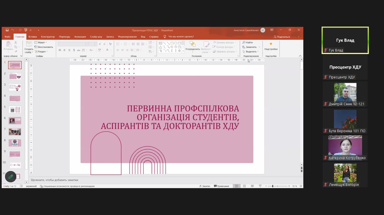Click the Cut scissors icon
384x215 pixels.
click(x=16, y=42)
